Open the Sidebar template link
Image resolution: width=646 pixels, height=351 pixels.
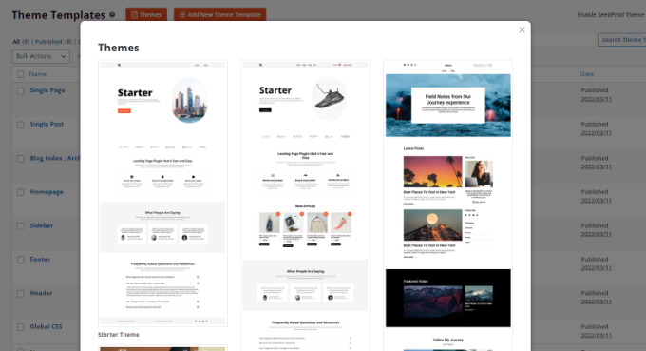(x=41, y=225)
